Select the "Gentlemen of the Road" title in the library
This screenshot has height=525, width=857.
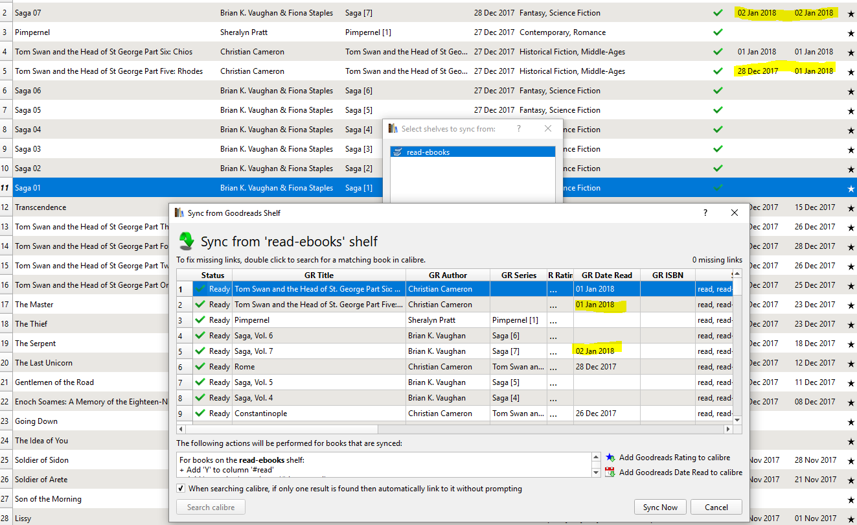[x=54, y=382]
